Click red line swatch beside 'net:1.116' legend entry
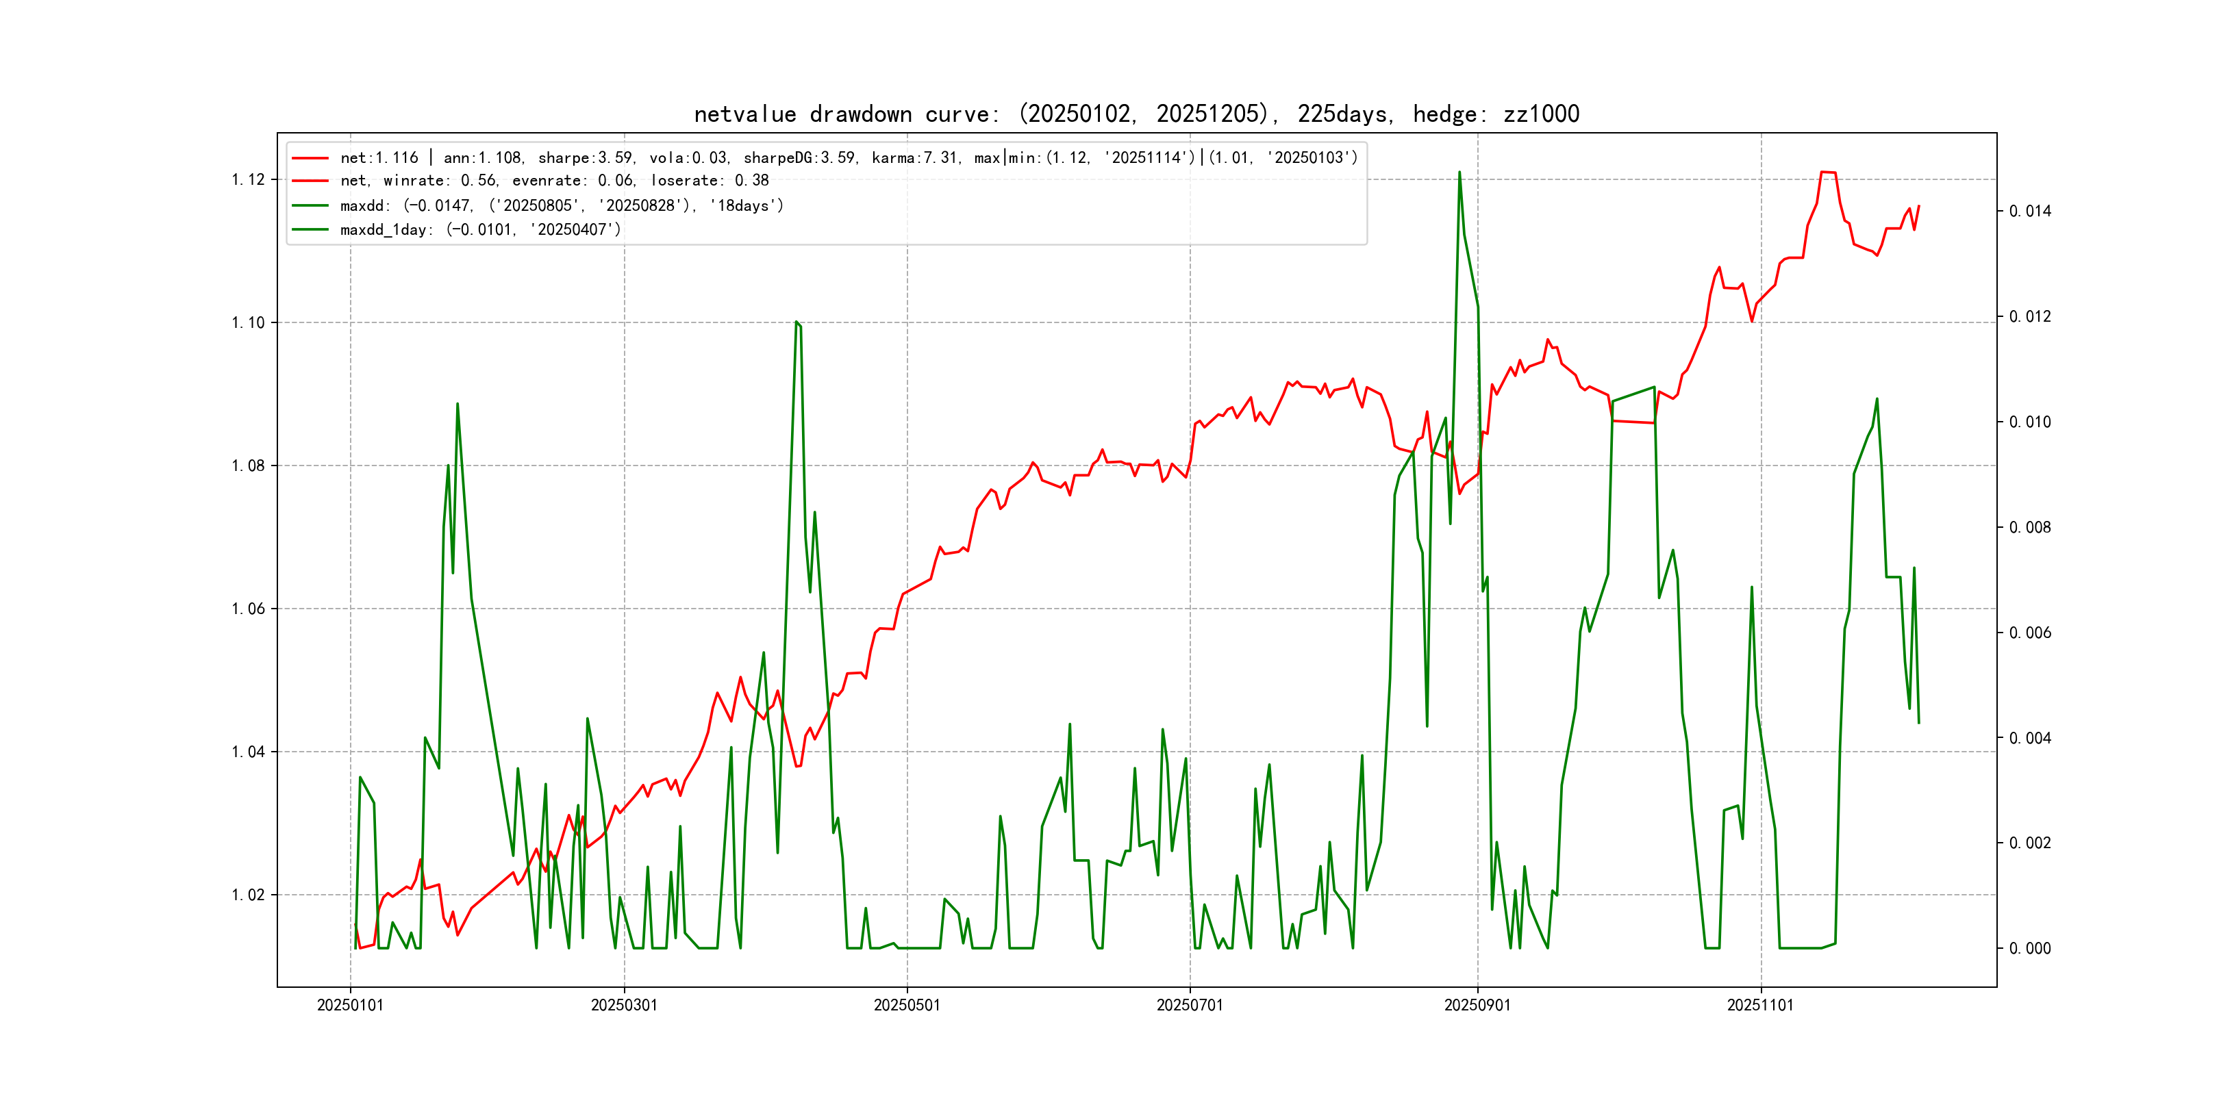 point(310,158)
